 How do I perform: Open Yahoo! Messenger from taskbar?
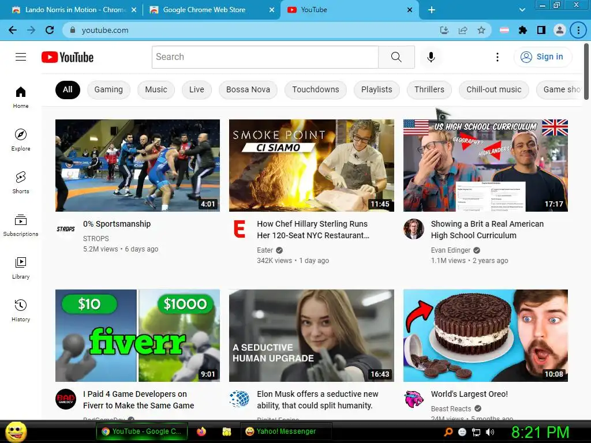[x=286, y=431]
